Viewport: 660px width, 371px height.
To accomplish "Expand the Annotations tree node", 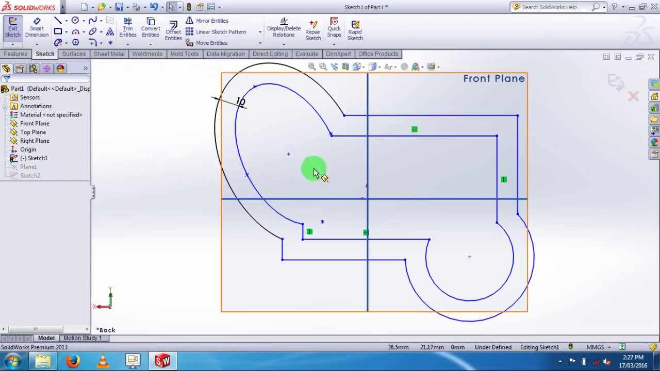I will (5, 106).
